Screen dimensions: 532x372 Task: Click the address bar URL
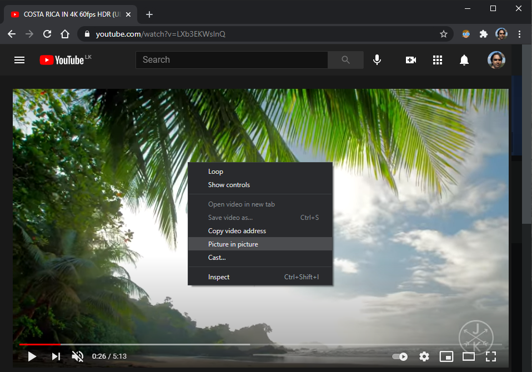(160, 34)
